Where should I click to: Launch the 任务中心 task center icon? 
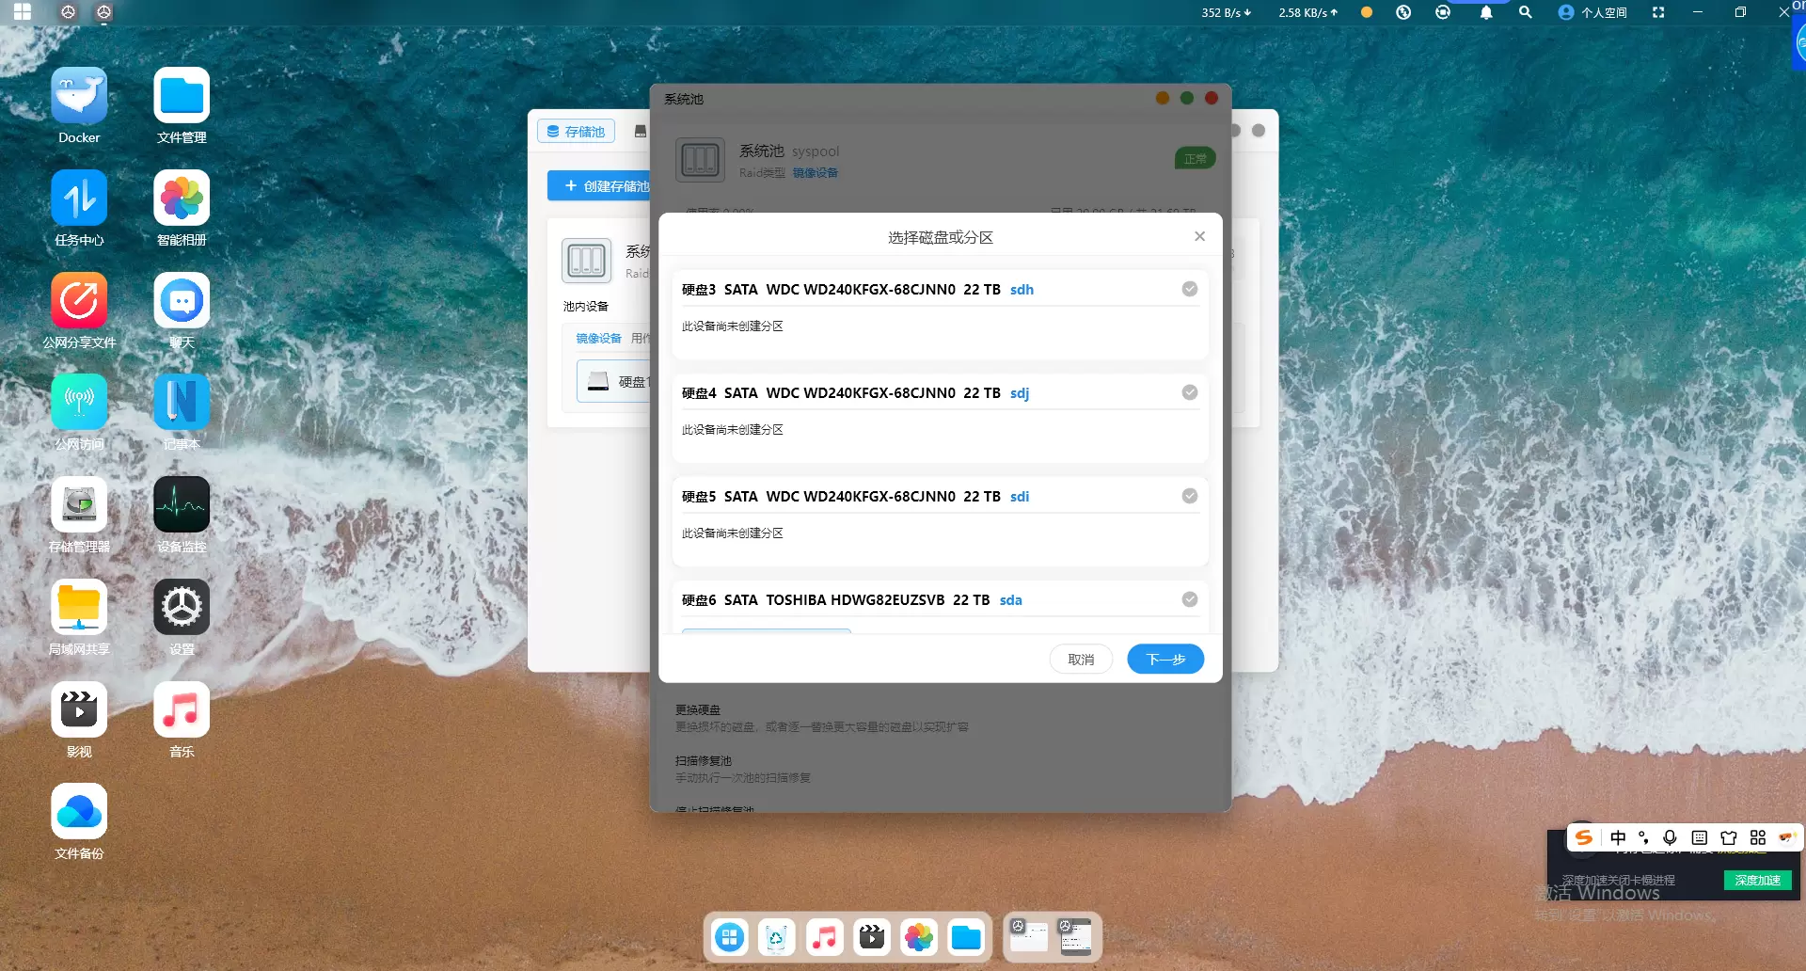pyautogui.click(x=79, y=199)
